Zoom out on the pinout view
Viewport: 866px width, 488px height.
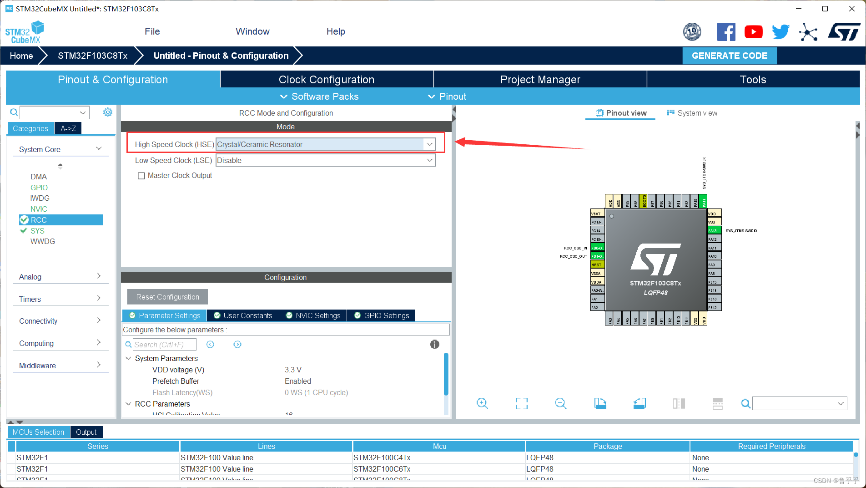tap(561, 403)
